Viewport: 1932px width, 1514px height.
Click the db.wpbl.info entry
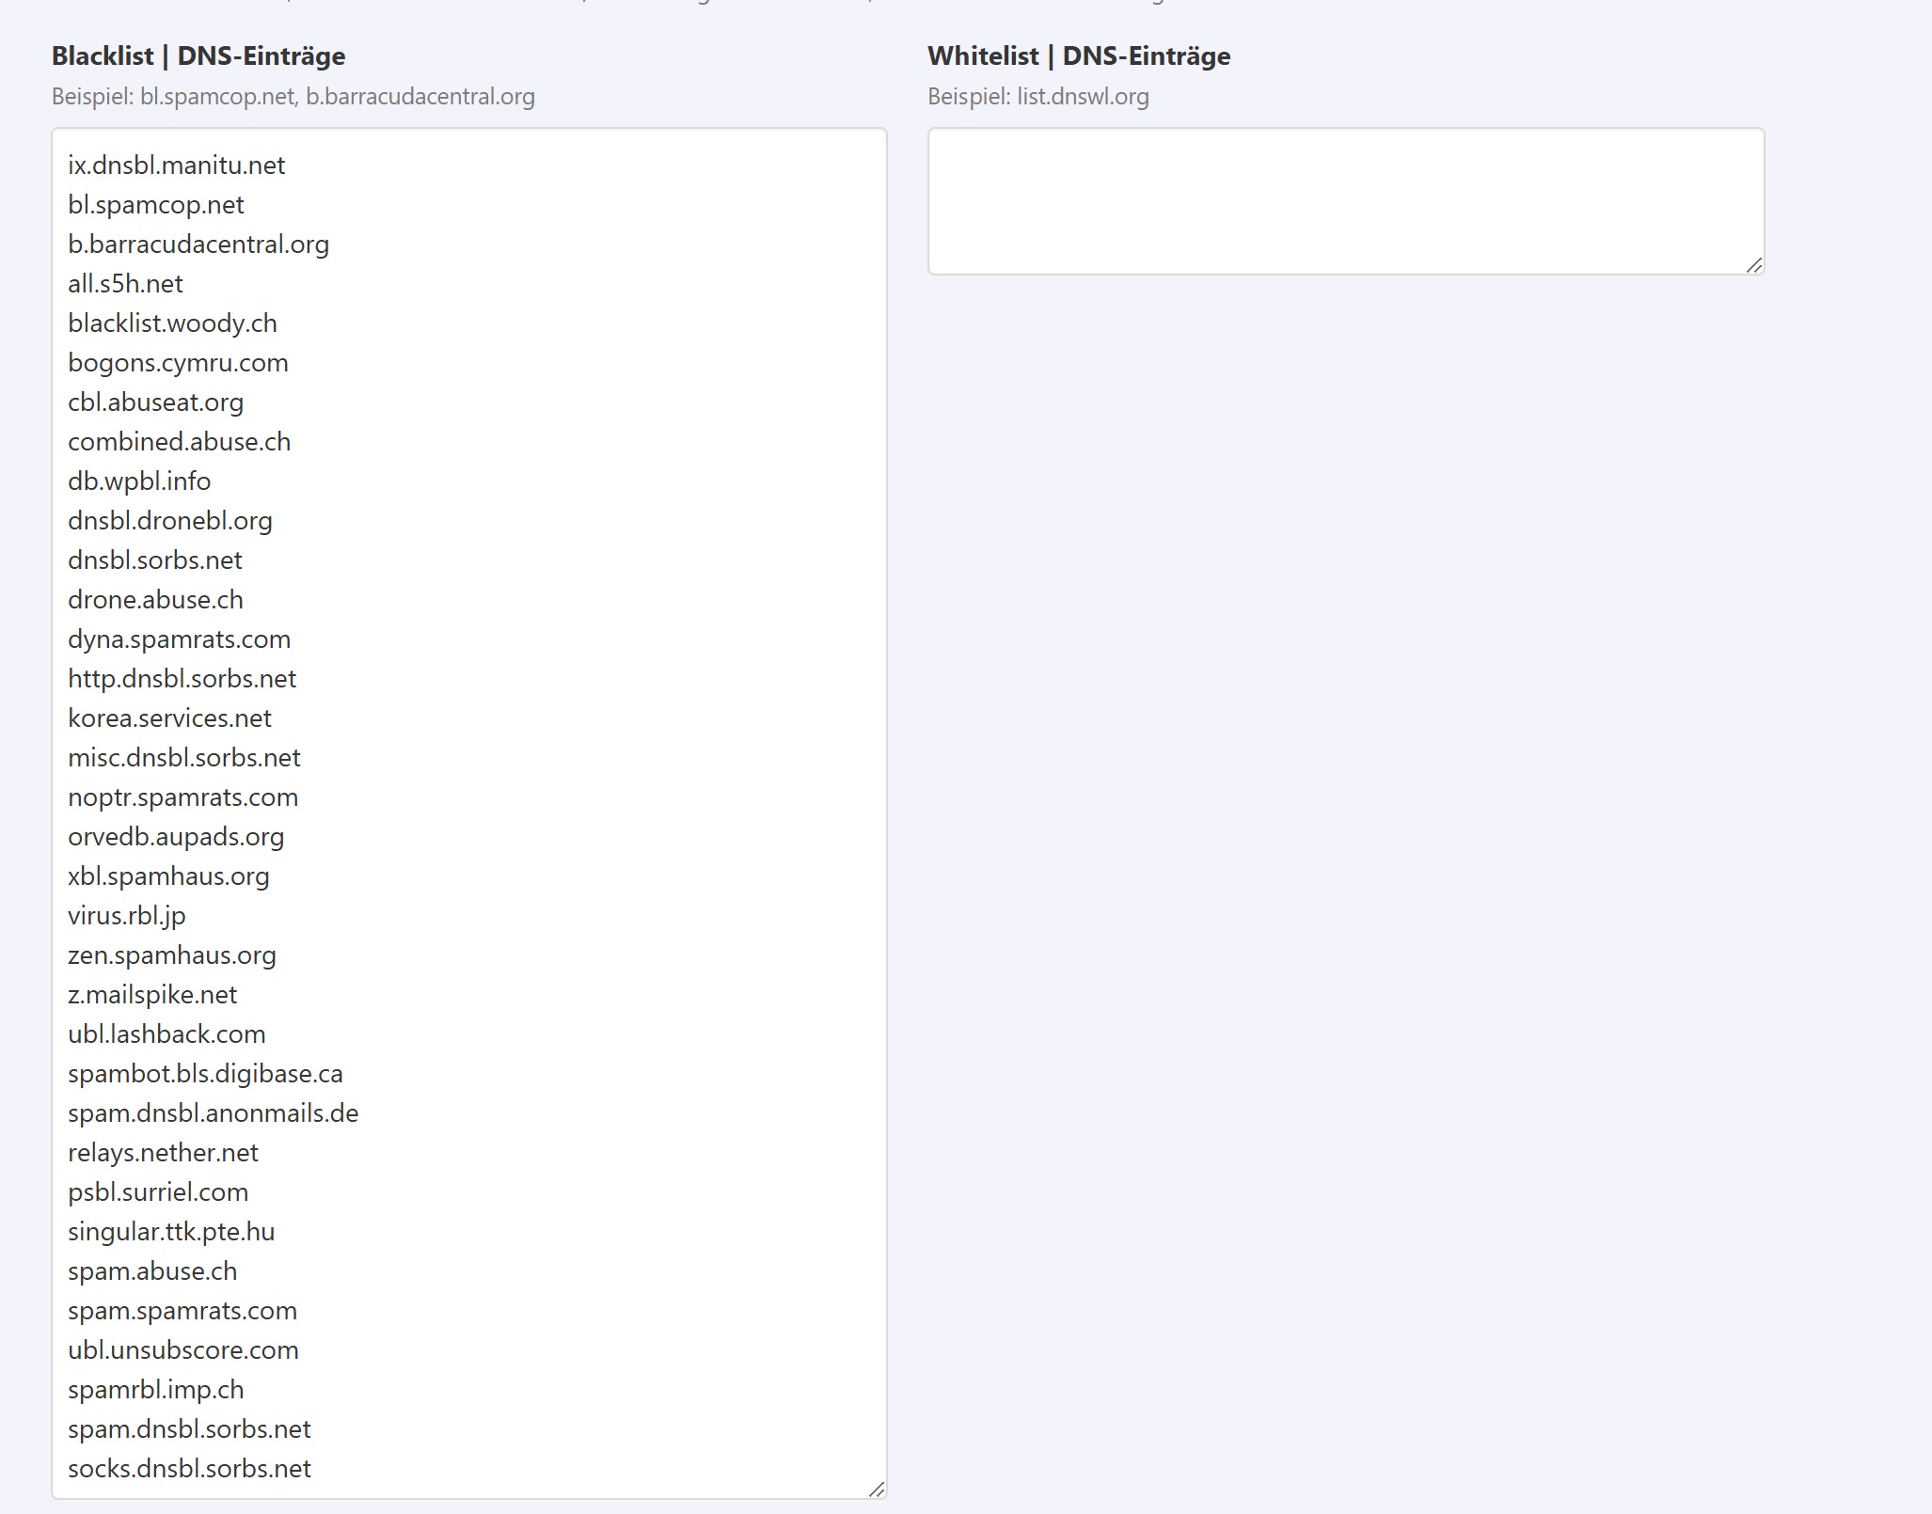(139, 481)
